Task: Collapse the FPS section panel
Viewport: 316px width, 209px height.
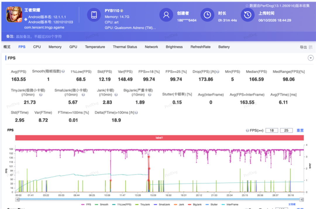Action: 310,58
